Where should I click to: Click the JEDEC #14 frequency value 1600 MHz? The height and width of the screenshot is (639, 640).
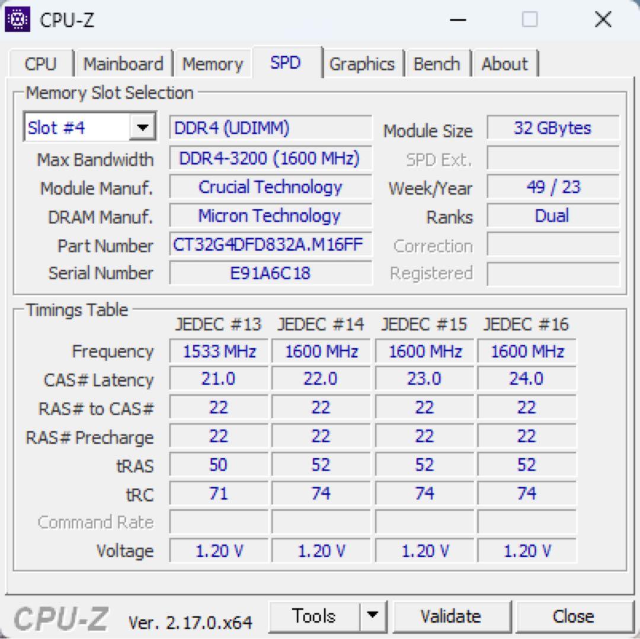[x=321, y=351]
